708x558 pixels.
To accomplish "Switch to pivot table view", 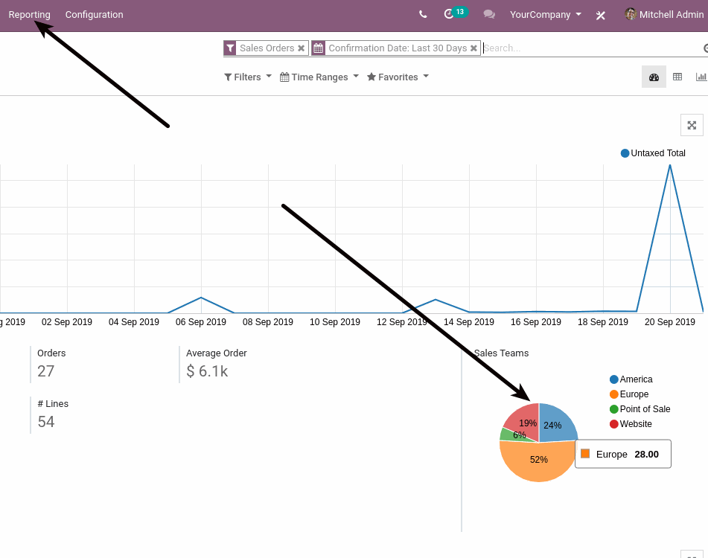I will coord(677,76).
